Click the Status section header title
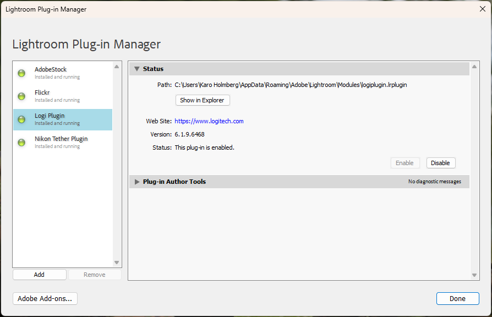This screenshot has height=317, width=492. coord(153,69)
